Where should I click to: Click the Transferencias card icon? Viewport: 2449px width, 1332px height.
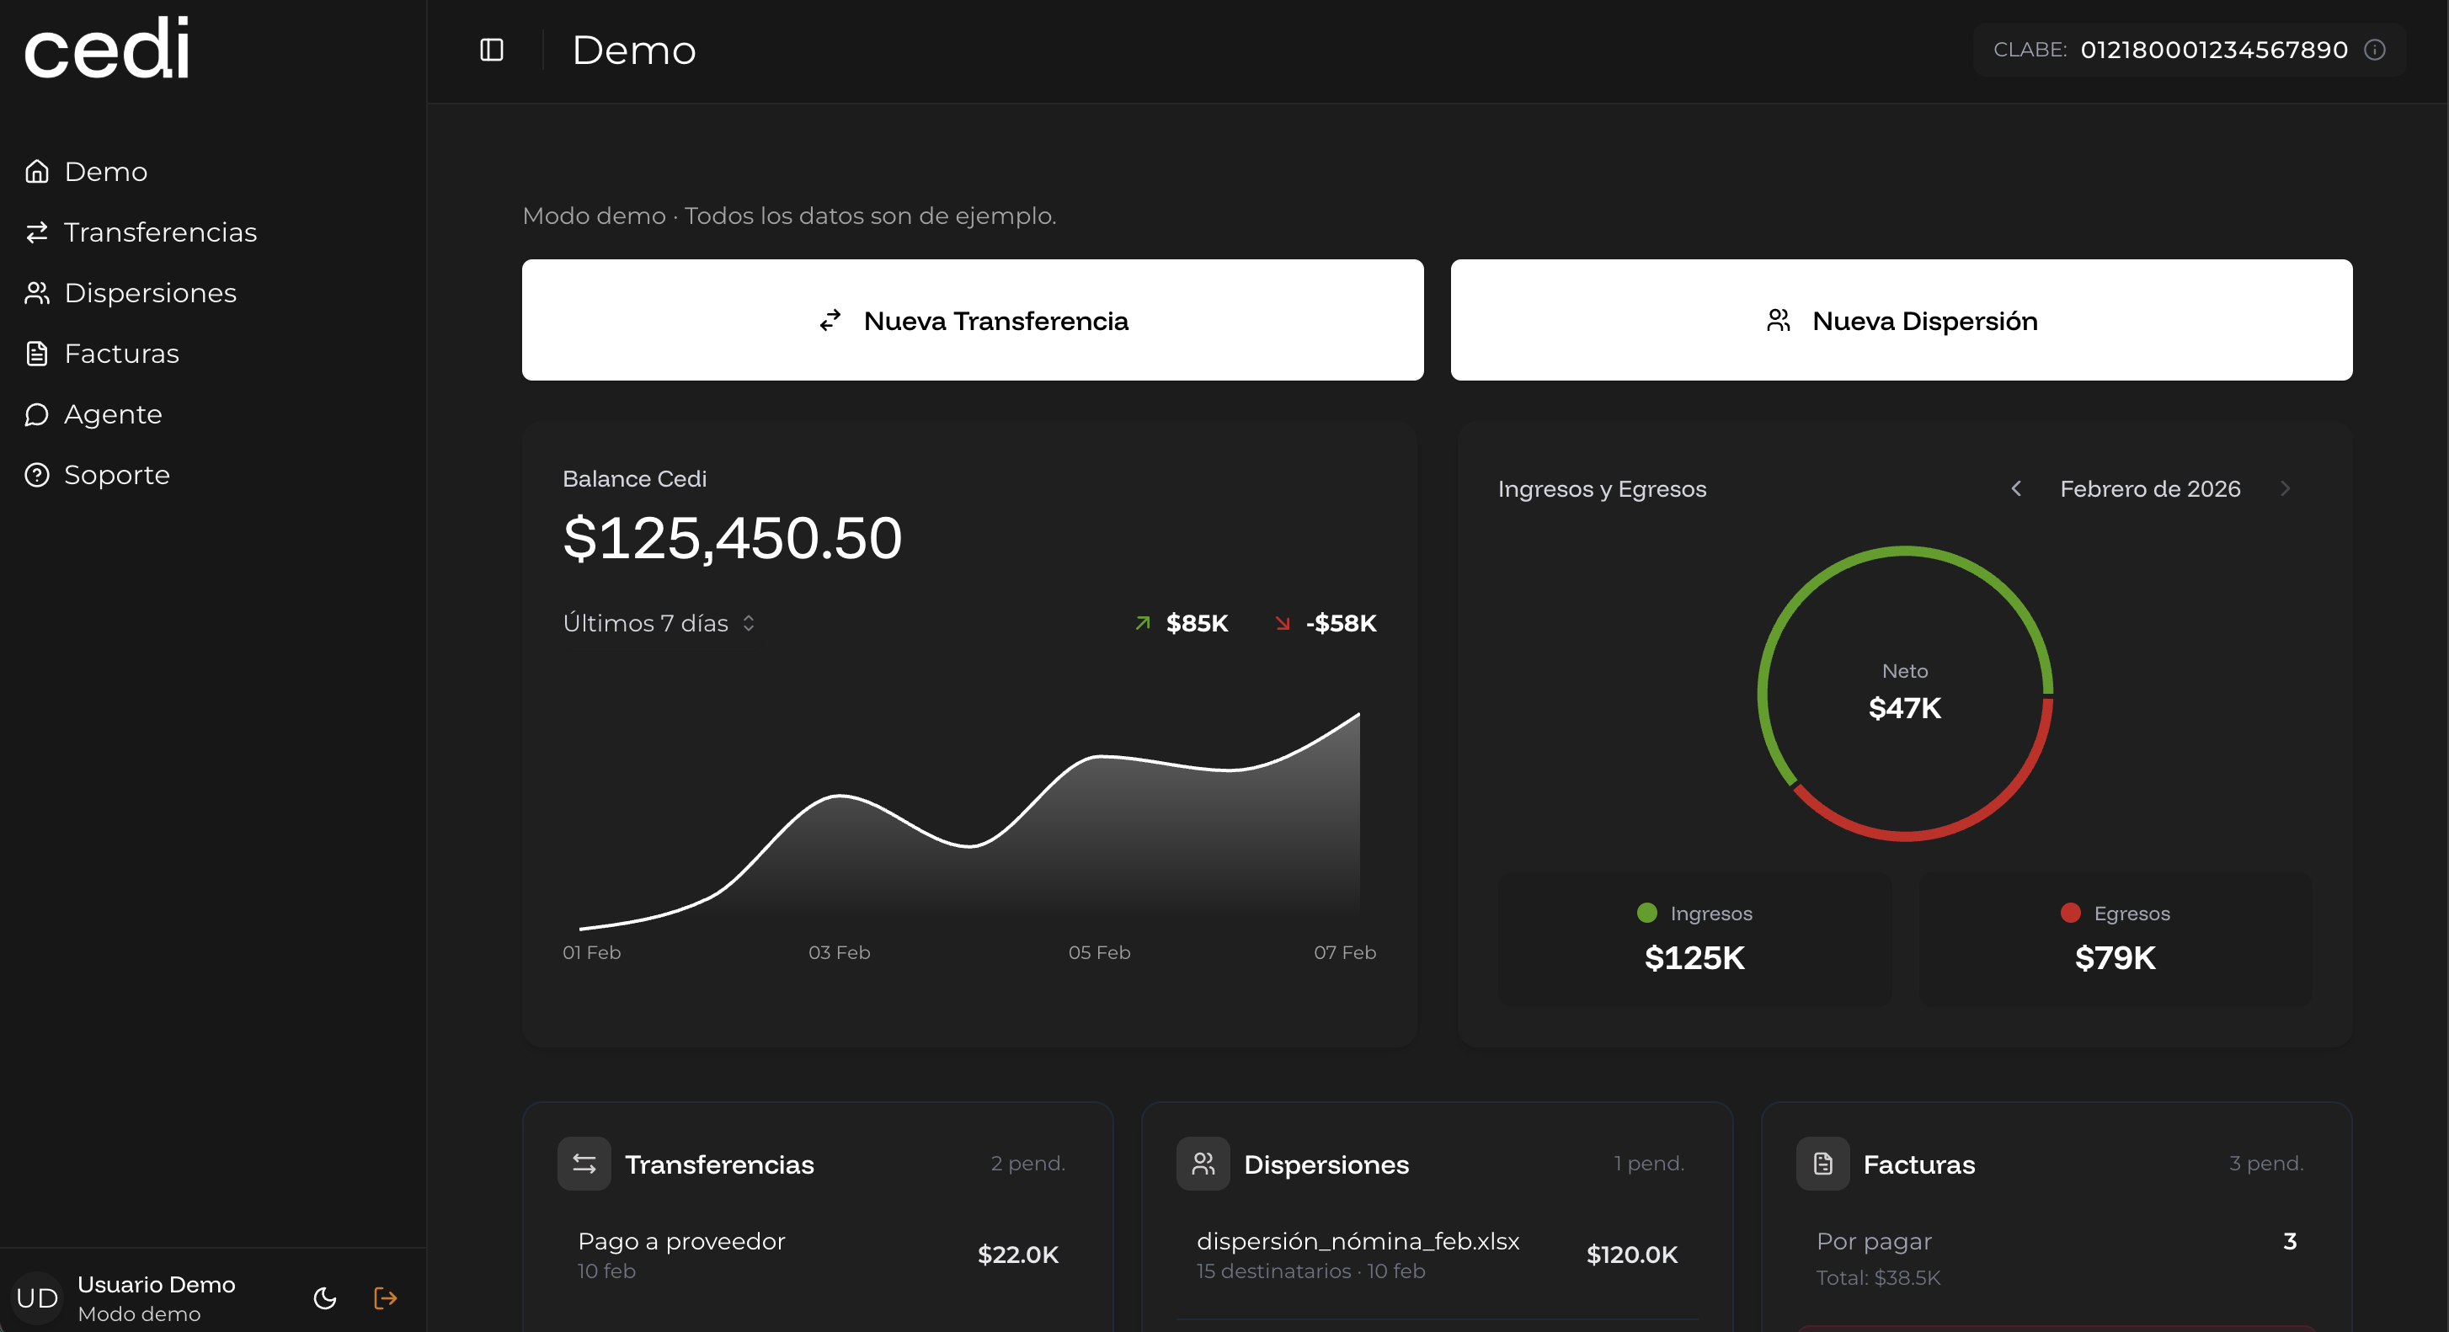pyautogui.click(x=584, y=1164)
